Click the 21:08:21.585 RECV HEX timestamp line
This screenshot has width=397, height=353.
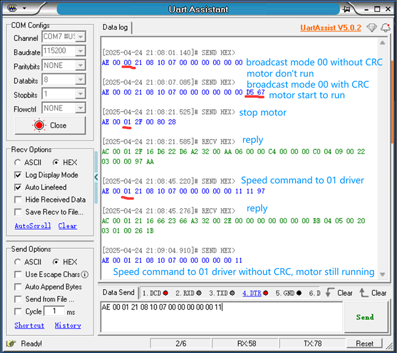click(x=169, y=142)
